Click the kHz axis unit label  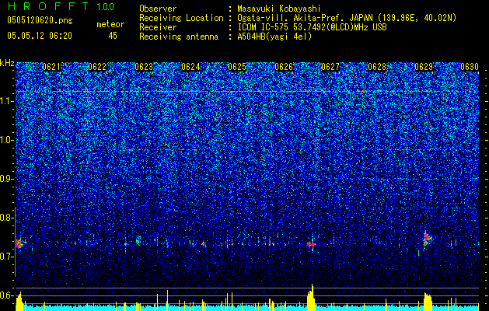point(7,64)
